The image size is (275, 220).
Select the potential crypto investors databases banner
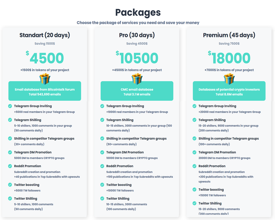(x=229, y=91)
